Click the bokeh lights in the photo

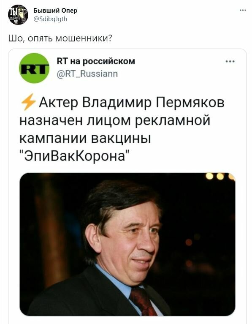click(x=220, y=176)
